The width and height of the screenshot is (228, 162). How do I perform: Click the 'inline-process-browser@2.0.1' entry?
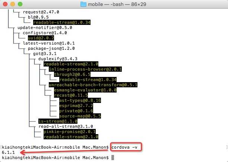tap(85, 69)
